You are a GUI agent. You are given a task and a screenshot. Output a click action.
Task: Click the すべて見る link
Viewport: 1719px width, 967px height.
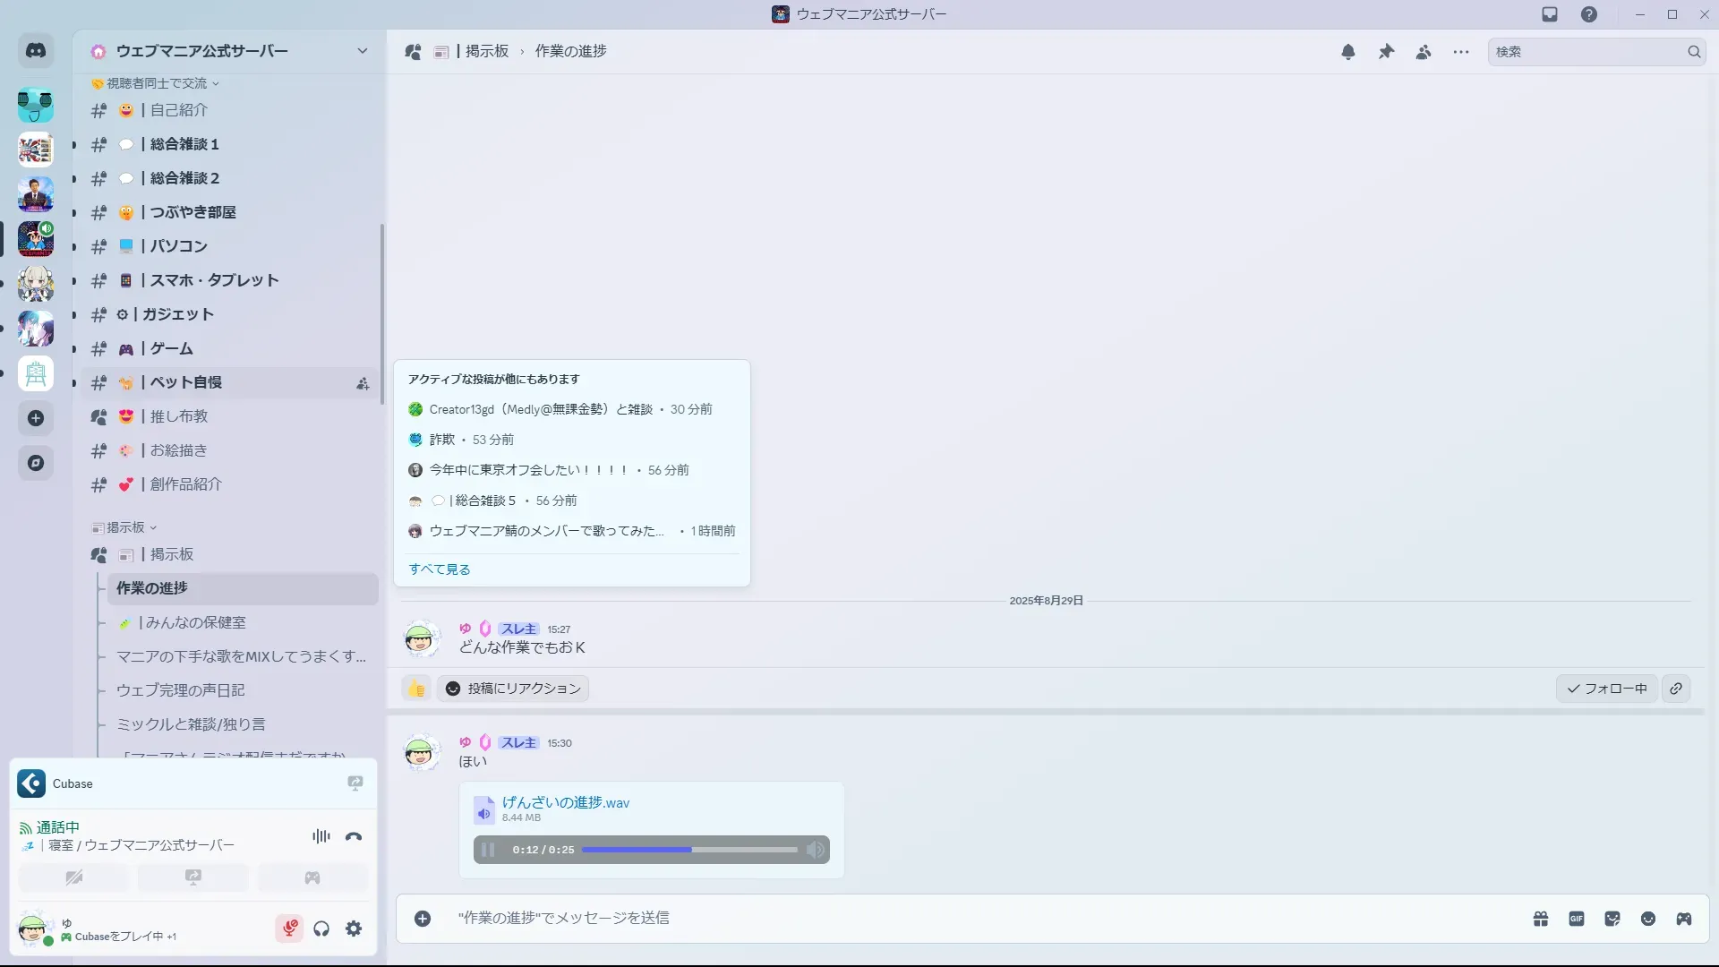pyautogui.click(x=440, y=569)
